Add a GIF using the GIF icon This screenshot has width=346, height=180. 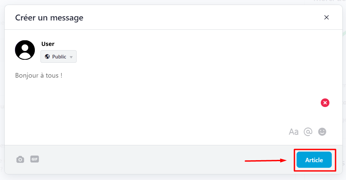pos(35,159)
